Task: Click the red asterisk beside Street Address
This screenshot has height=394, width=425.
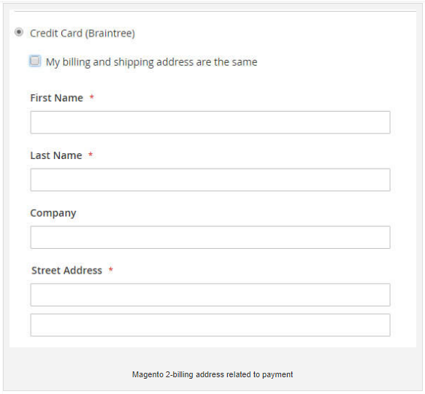Action: [110, 269]
